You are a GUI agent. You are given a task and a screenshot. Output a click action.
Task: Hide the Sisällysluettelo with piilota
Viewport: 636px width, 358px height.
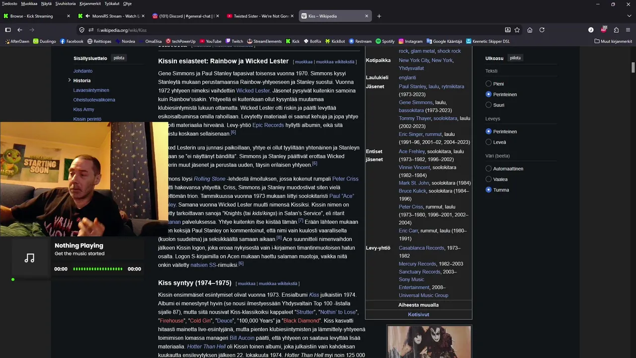[x=119, y=58]
